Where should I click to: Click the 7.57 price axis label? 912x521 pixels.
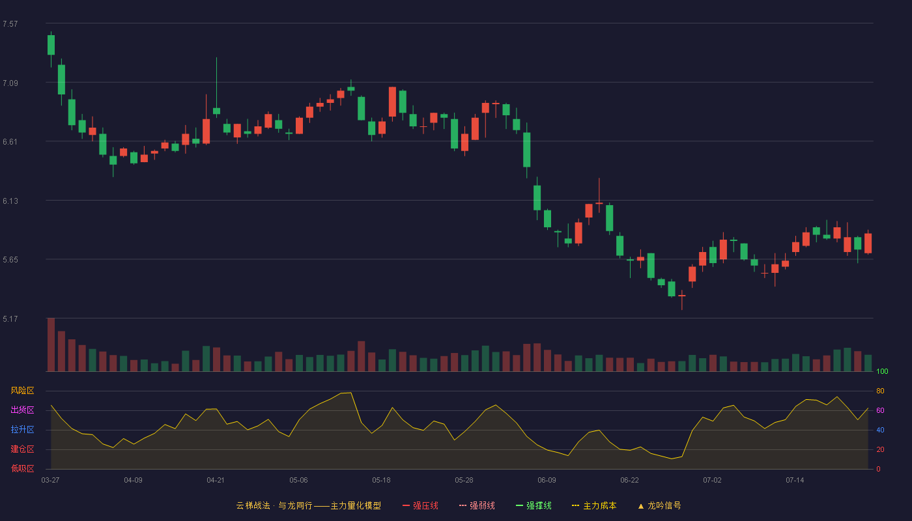click(10, 24)
